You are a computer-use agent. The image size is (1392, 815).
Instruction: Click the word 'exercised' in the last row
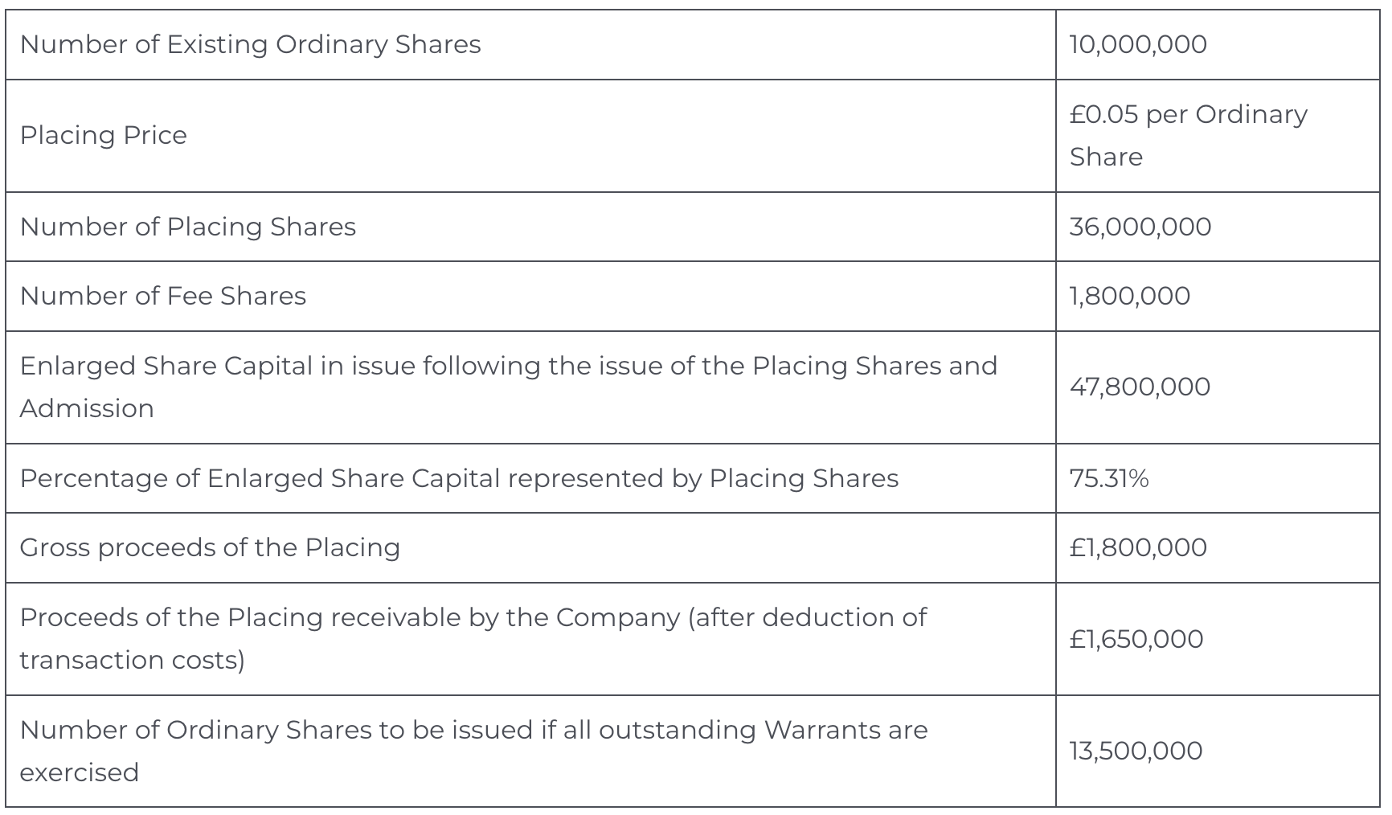(x=79, y=772)
